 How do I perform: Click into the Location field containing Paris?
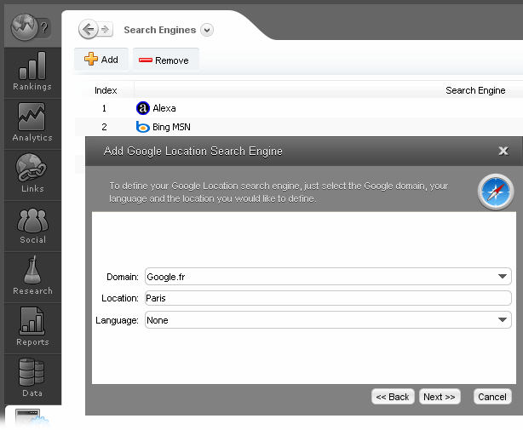(328, 298)
